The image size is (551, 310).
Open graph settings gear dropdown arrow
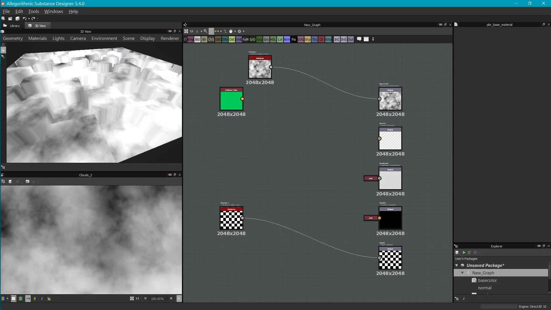tap(244, 31)
